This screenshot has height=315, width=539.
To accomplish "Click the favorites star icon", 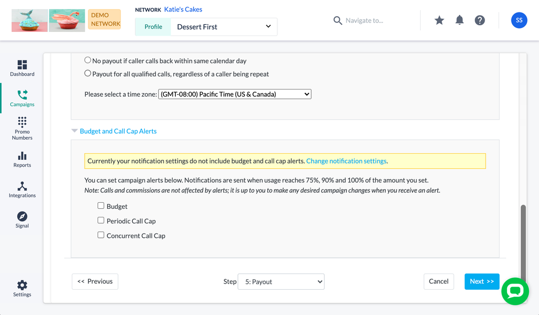I will pyautogui.click(x=439, y=20).
